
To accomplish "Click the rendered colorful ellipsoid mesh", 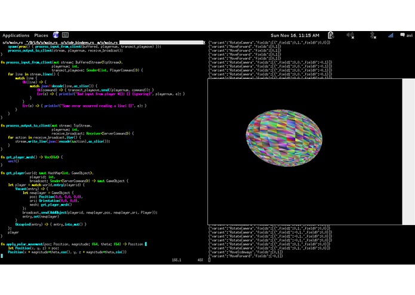I will click(284, 138).
